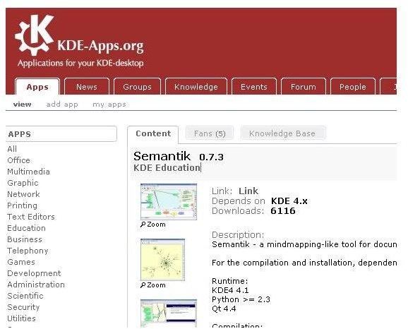
Task: Open my apps submenu item
Action: coord(109,104)
